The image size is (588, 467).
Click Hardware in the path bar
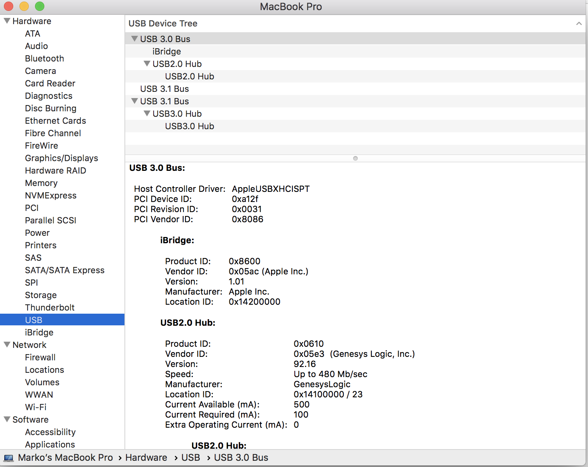click(146, 458)
